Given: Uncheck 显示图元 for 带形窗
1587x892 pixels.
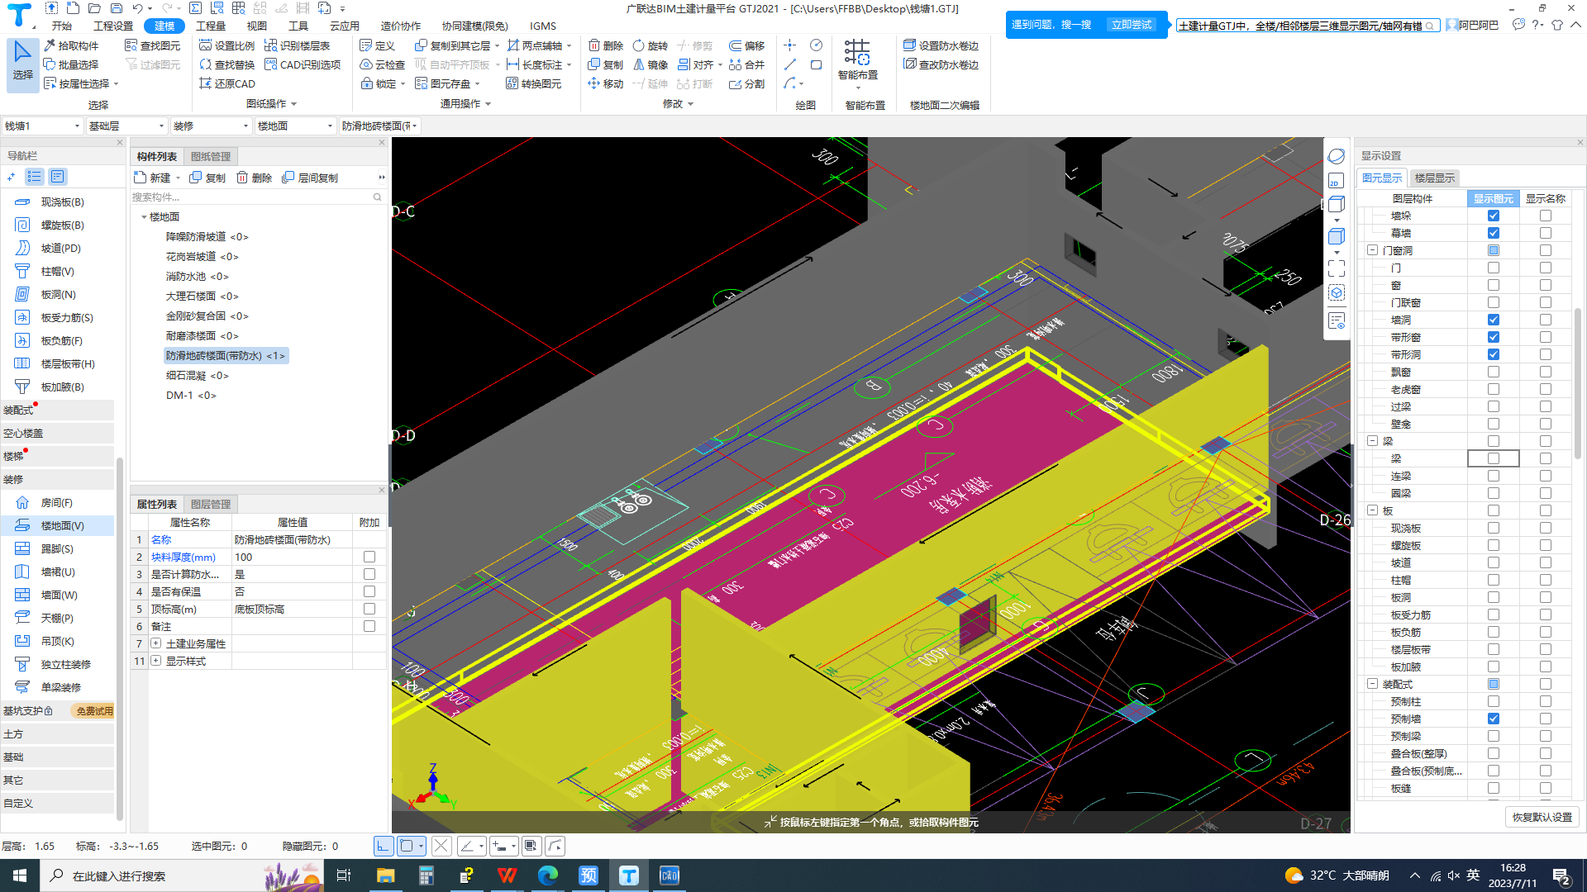Looking at the screenshot, I should click(1493, 337).
